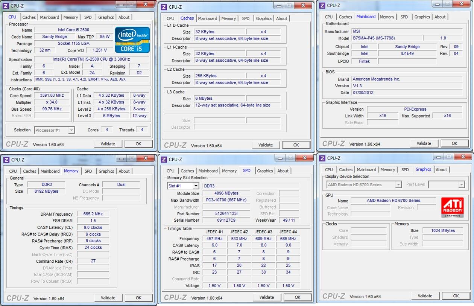The height and width of the screenshot is (306, 474).
Task: Click the CPU-Z title icon in the Caches-tab window
Action: [x=164, y=7]
